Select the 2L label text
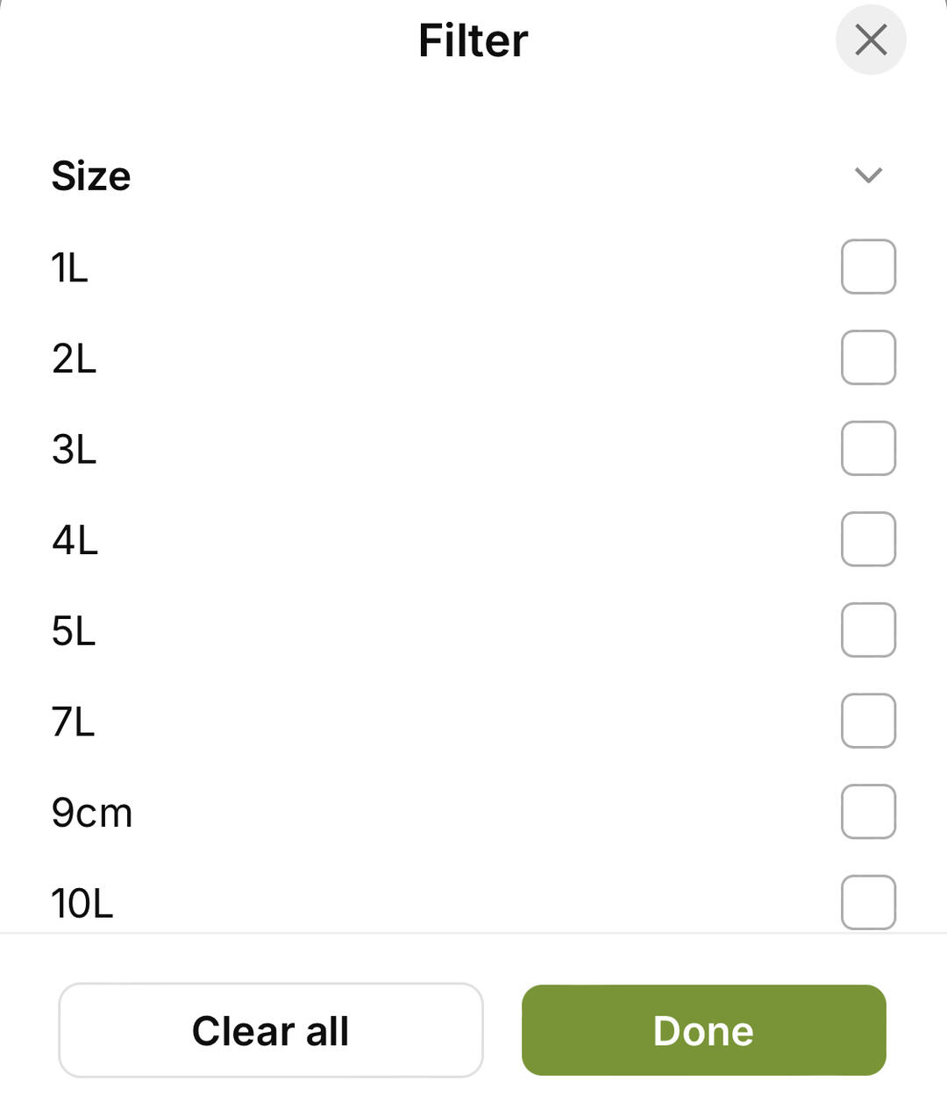Viewport: 947px width, 1095px height. coord(74,359)
